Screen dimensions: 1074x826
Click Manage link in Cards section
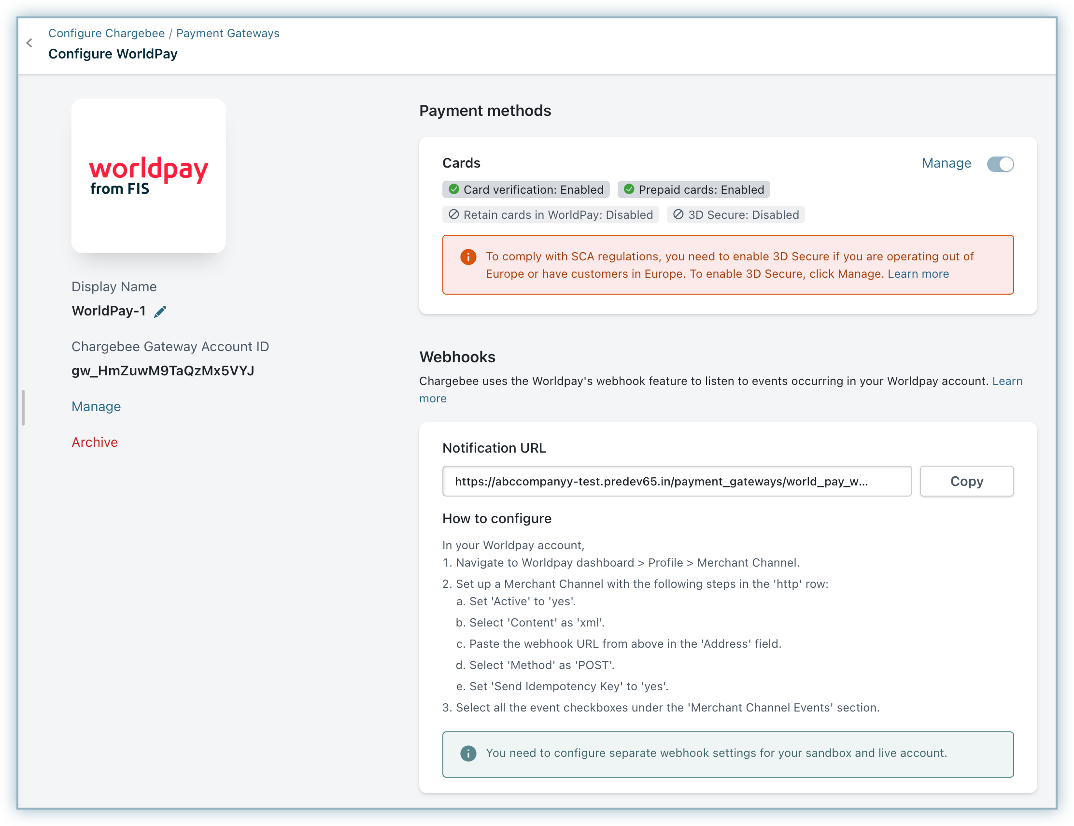click(x=946, y=163)
